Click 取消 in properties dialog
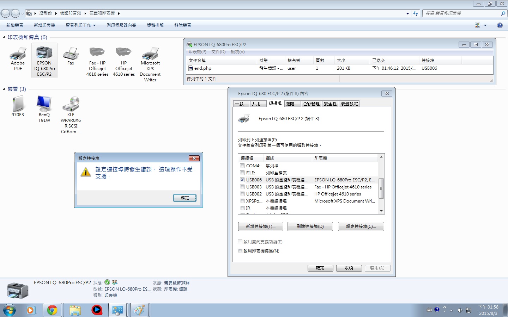This screenshot has height=317, width=508. [x=349, y=268]
